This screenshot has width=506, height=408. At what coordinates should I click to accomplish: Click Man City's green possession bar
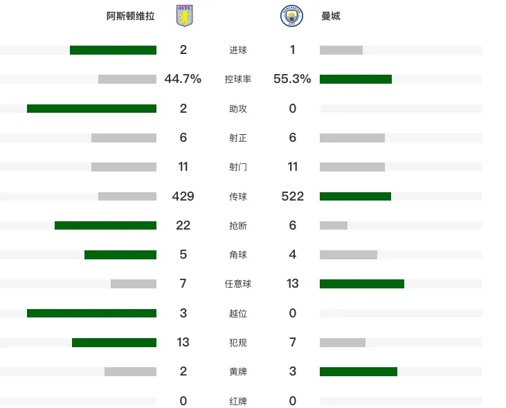pyautogui.click(x=356, y=80)
